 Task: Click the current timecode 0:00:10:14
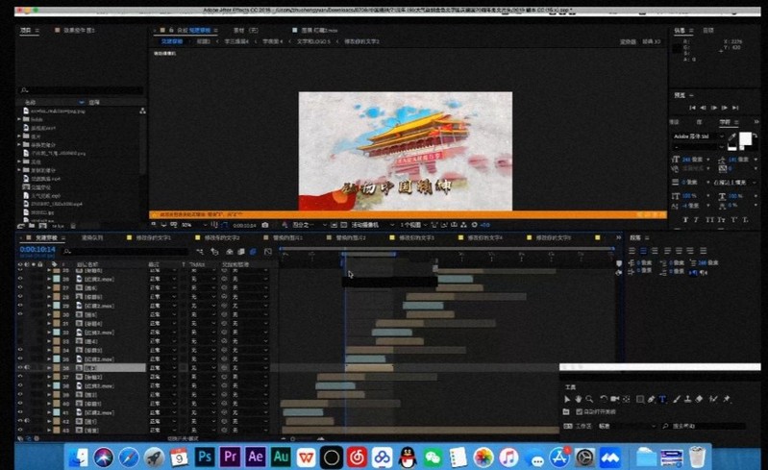click(x=35, y=250)
